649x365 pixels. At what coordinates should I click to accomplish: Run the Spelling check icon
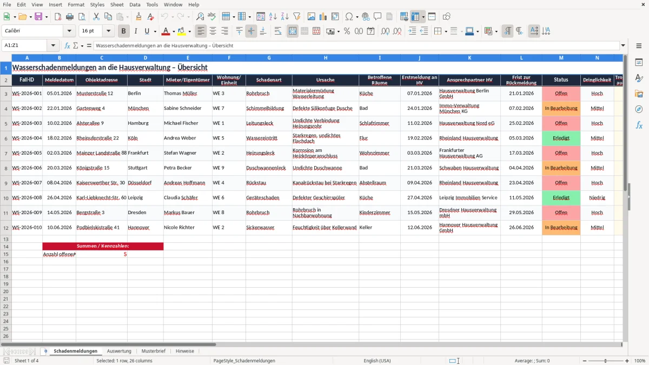click(x=212, y=17)
